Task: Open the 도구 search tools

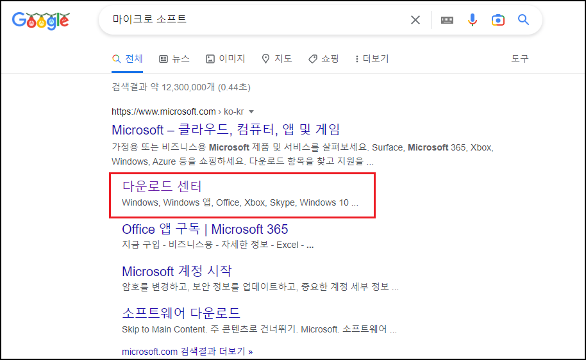Action: (520, 59)
